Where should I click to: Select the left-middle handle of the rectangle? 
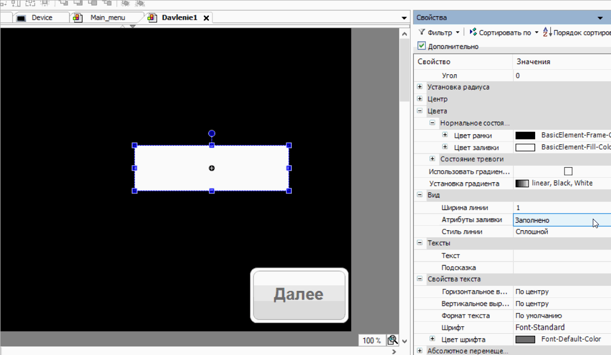tap(135, 168)
